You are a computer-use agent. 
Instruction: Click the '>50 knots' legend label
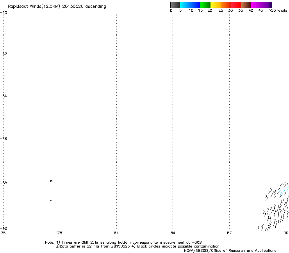(278, 11)
